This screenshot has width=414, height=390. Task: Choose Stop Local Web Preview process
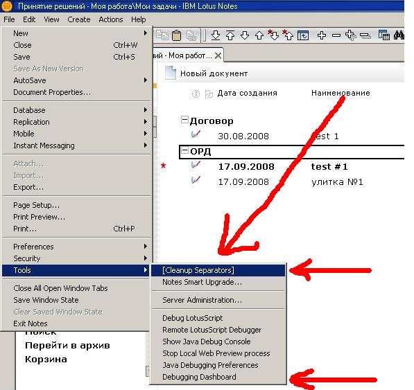(218, 353)
